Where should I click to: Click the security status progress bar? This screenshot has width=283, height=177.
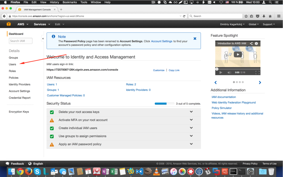[164, 104]
